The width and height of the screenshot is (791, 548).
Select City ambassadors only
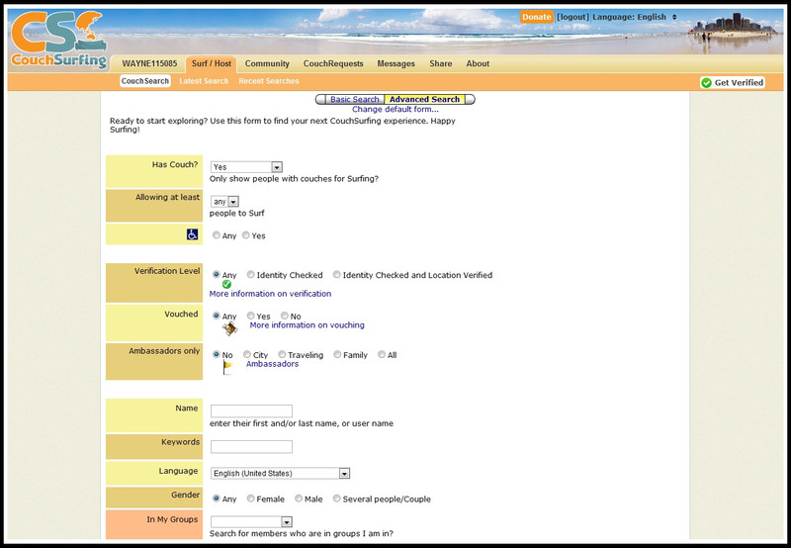point(246,354)
